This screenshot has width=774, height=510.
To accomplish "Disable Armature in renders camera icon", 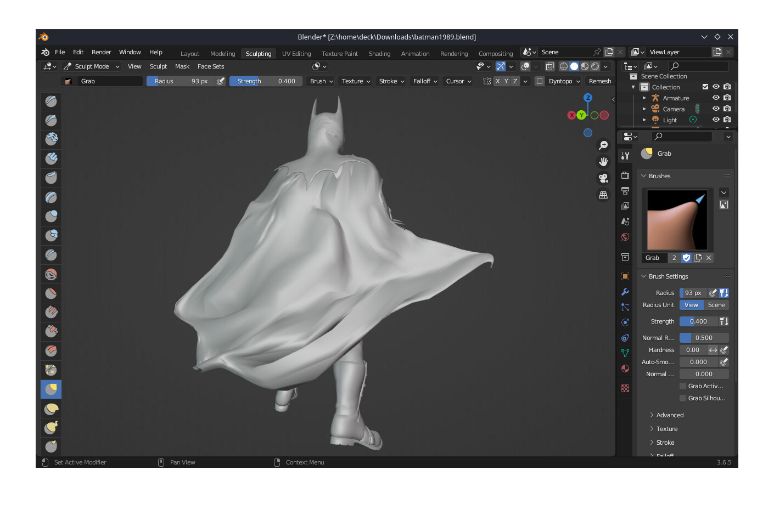I will [x=727, y=98].
